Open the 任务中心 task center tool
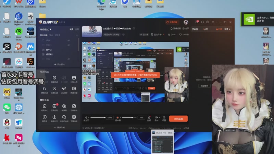The height and width of the screenshot is (154, 274). [x=45, y=107]
